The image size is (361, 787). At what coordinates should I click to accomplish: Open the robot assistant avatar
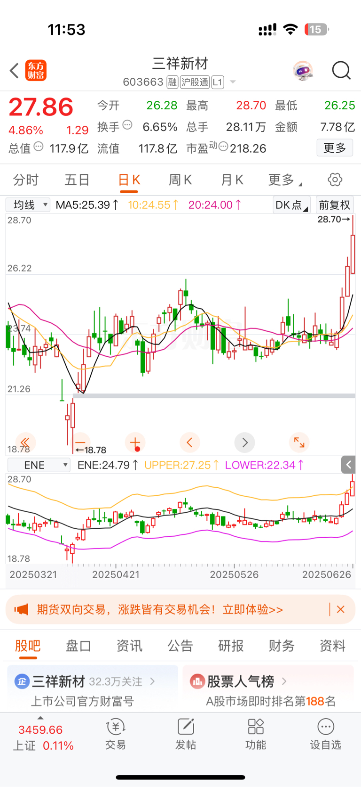tap(303, 71)
